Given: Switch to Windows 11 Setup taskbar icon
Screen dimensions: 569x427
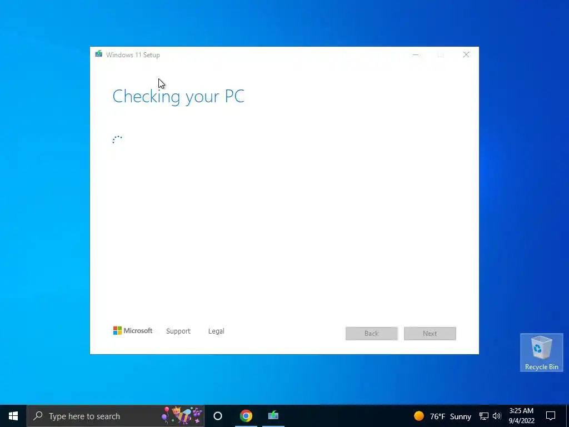Looking at the screenshot, I should click(273, 416).
